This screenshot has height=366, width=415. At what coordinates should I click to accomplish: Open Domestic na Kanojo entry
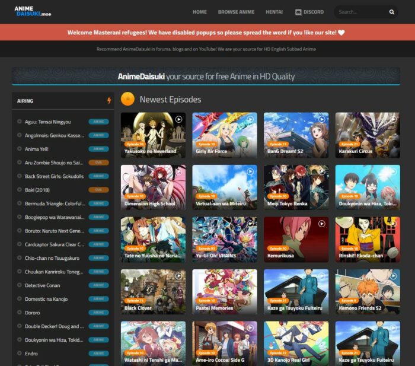coord(46,299)
